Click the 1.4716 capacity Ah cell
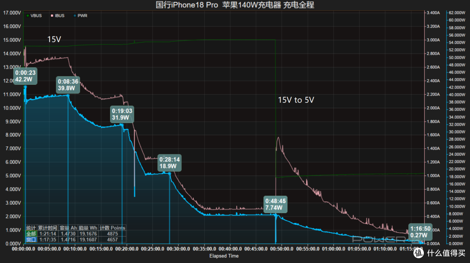 (68, 240)
